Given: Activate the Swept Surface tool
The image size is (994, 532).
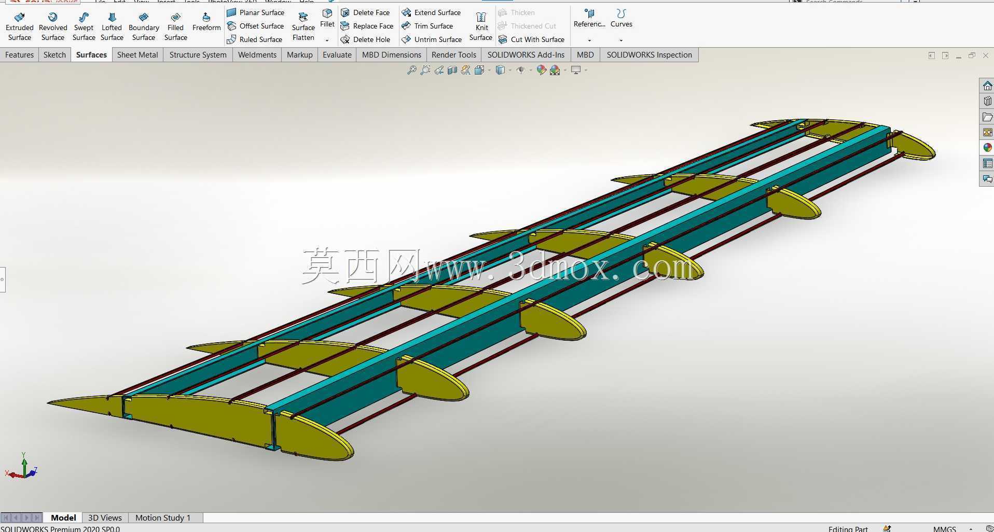Looking at the screenshot, I should pos(84,26).
